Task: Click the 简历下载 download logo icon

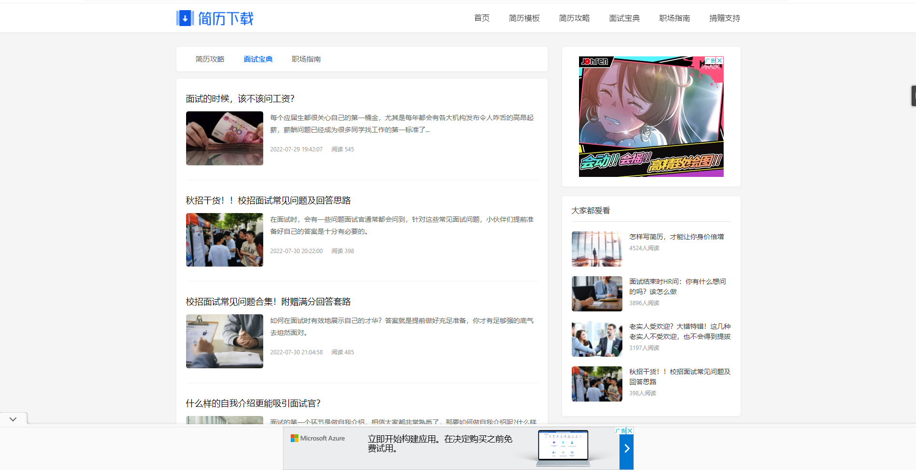Action: pos(185,18)
